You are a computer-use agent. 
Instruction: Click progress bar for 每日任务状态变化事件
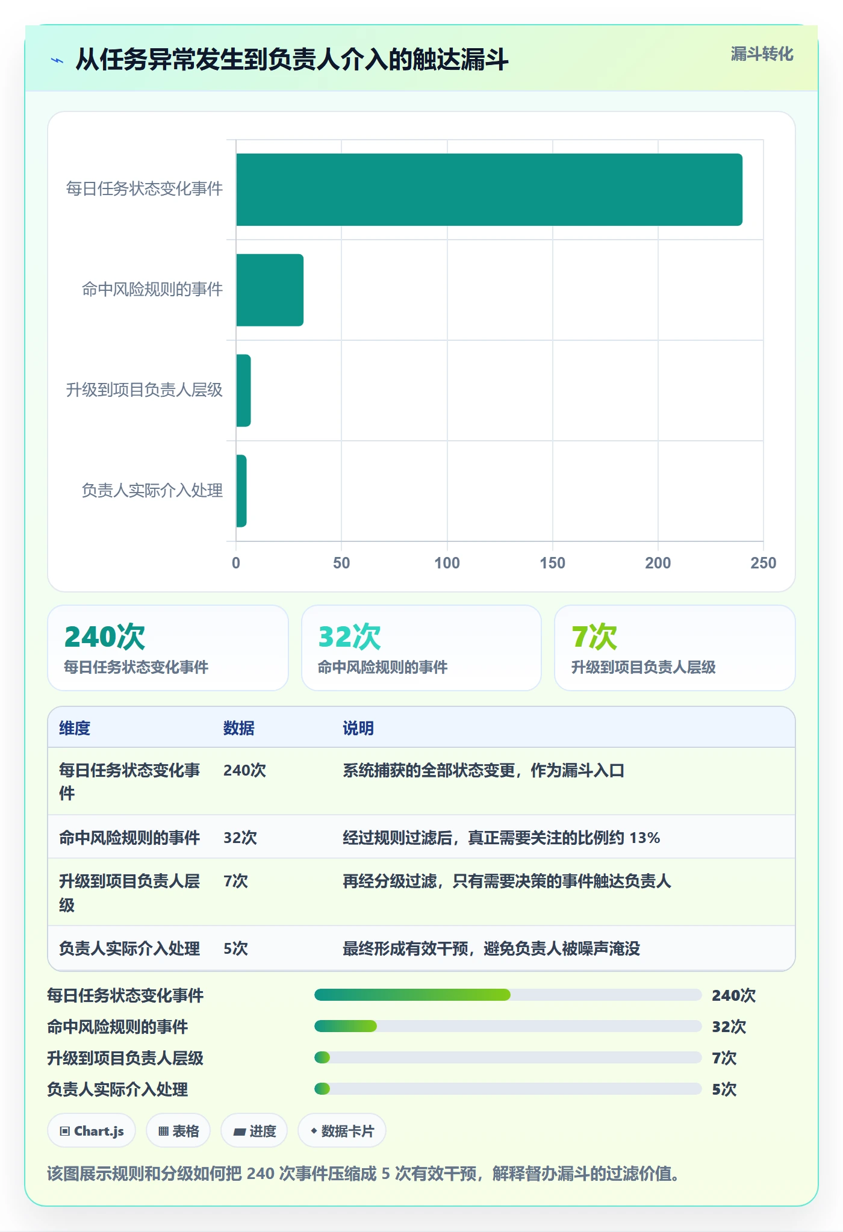tap(508, 995)
